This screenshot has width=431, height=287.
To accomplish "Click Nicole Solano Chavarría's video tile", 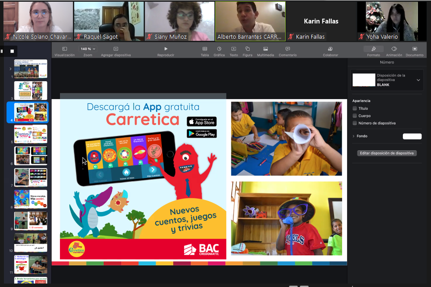I will coord(38,21).
